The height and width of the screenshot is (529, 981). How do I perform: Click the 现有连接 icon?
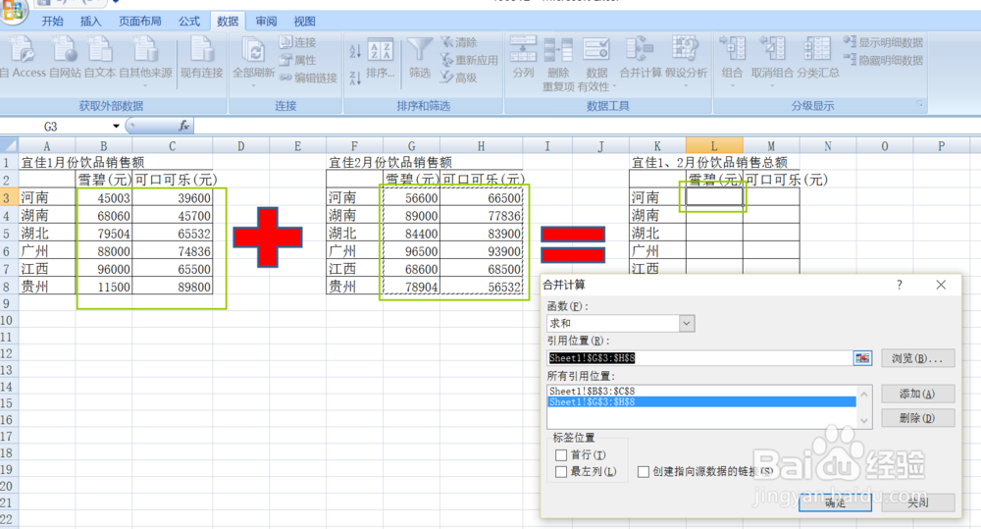[201, 56]
